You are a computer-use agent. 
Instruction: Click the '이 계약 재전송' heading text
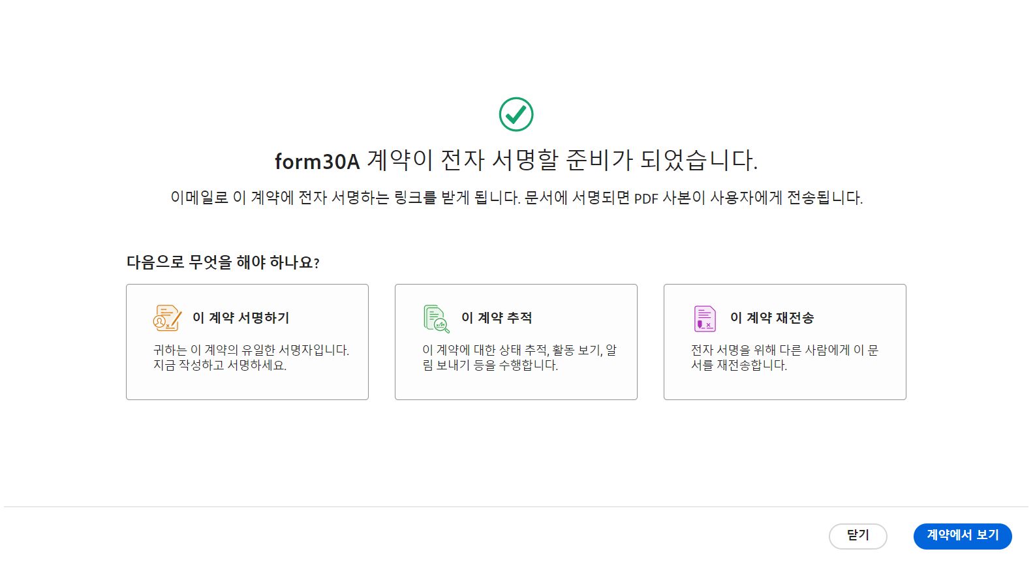click(773, 318)
